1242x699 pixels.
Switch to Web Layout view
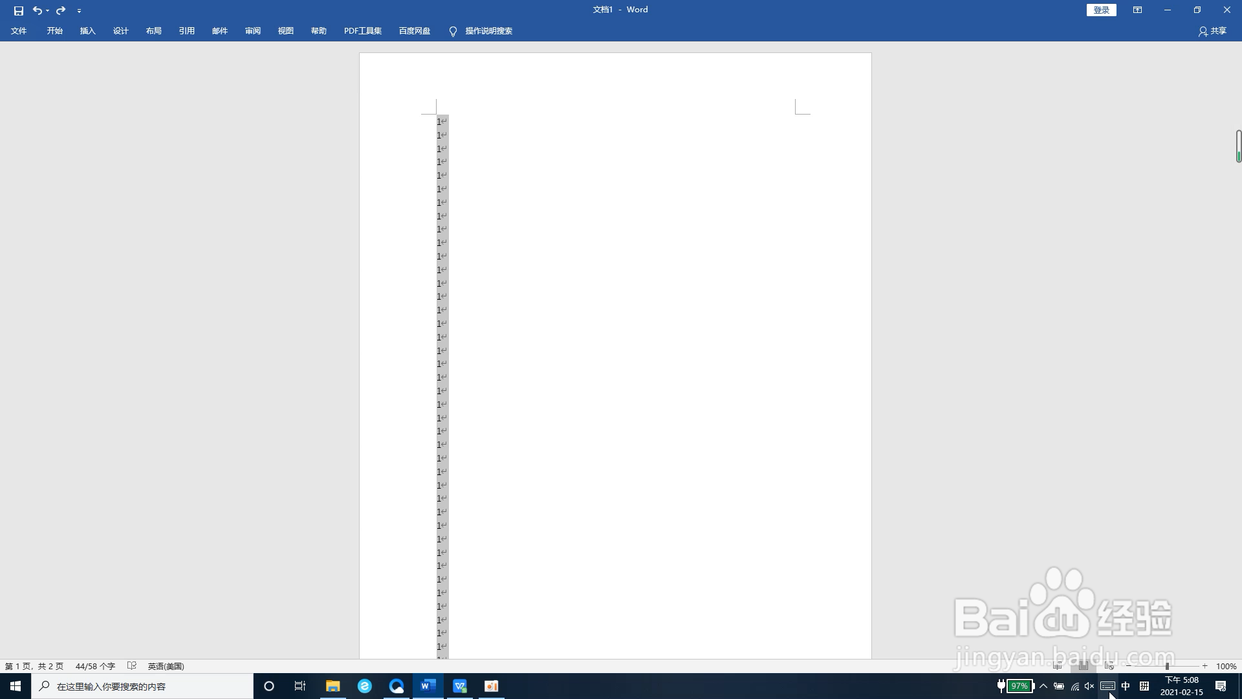point(1109,666)
